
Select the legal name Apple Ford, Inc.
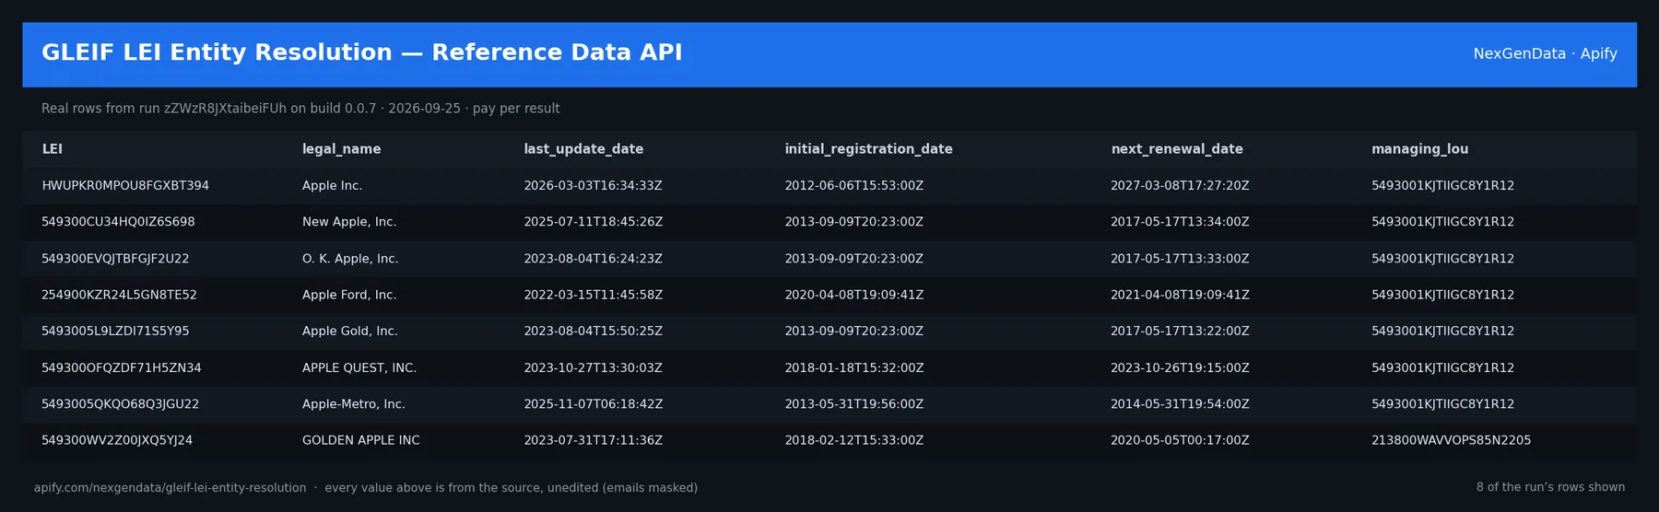(x=349, y=295)
